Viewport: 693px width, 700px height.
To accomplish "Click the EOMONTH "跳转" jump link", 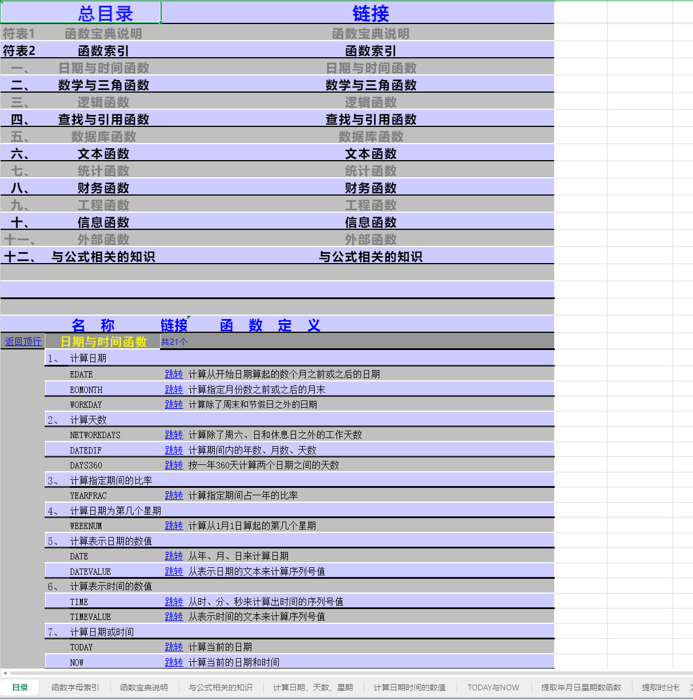I will coord(174,389).
